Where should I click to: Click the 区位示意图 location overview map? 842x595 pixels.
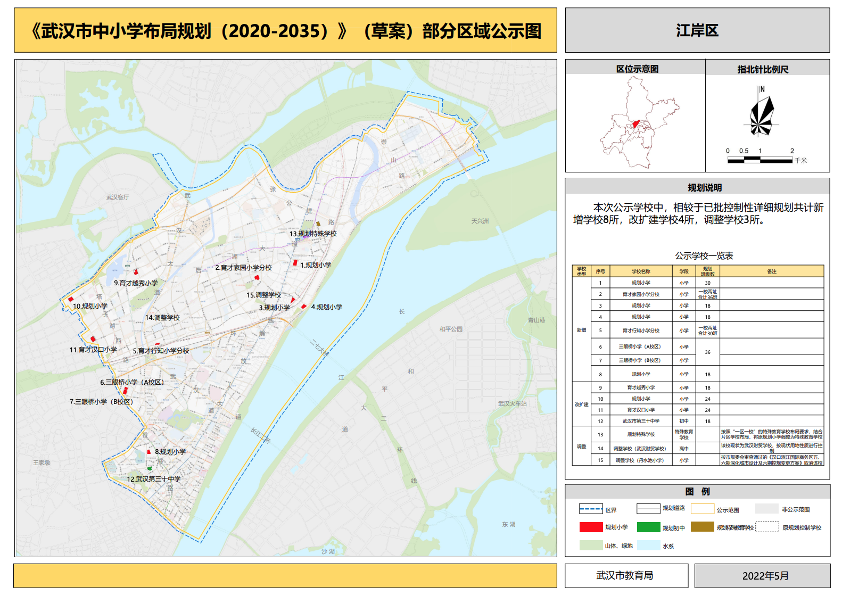[636, 122]
